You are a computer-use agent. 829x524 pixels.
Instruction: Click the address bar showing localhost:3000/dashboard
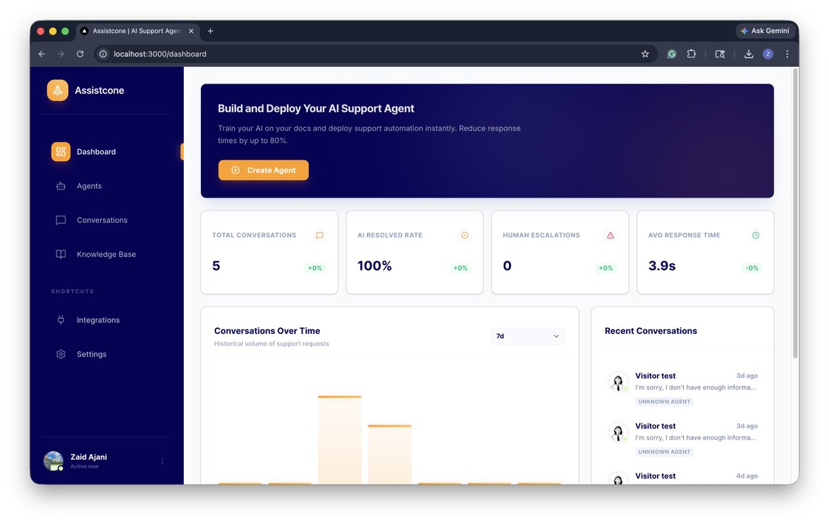coord(375,54)
